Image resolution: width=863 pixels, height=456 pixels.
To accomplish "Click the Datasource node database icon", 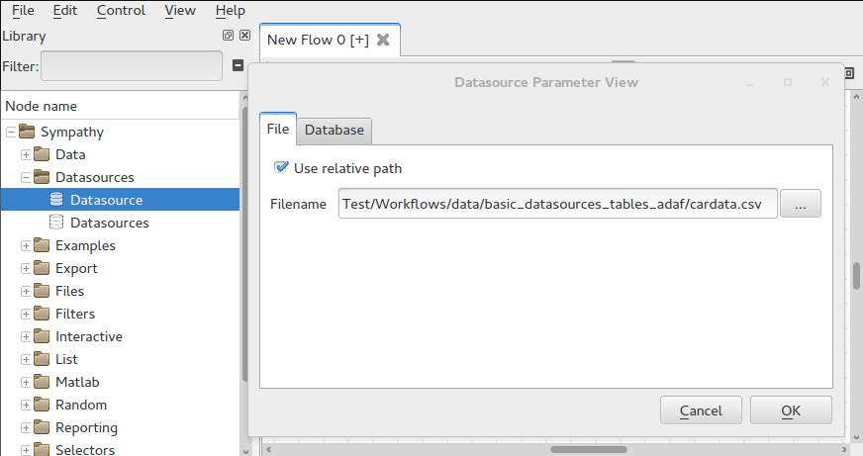I will click(x=56, y=200).
